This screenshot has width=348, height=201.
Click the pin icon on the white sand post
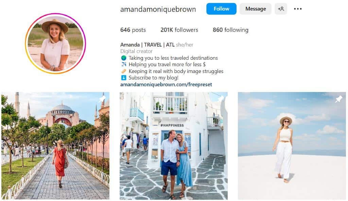(x=339, y=99)
